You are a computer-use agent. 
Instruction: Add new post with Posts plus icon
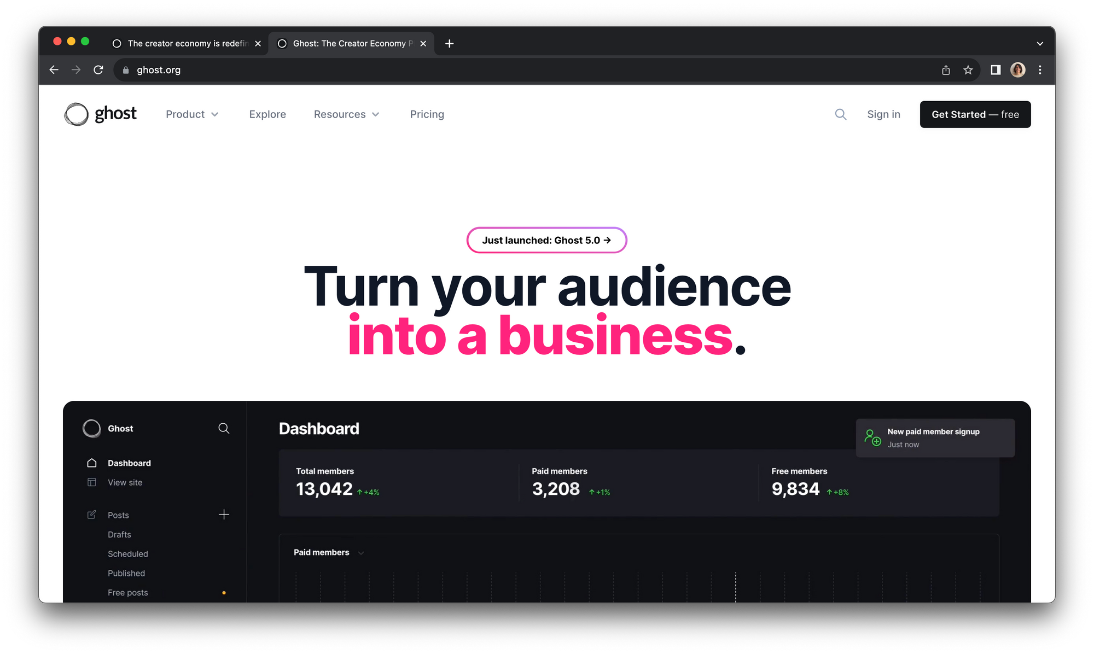click(224, 515)
